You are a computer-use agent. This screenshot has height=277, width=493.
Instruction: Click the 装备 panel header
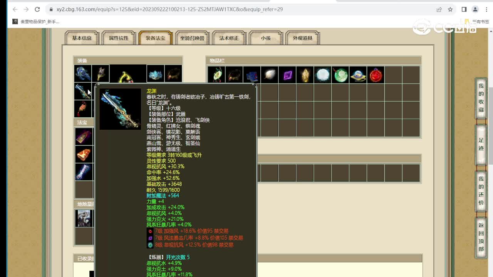[x=128, y=60]
